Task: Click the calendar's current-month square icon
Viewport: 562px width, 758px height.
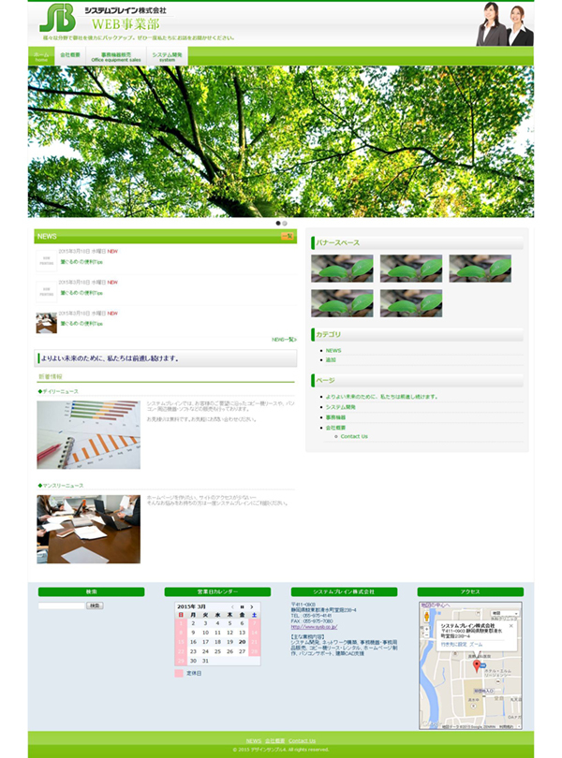Action: pyautogui.click(x=242, y=606)
